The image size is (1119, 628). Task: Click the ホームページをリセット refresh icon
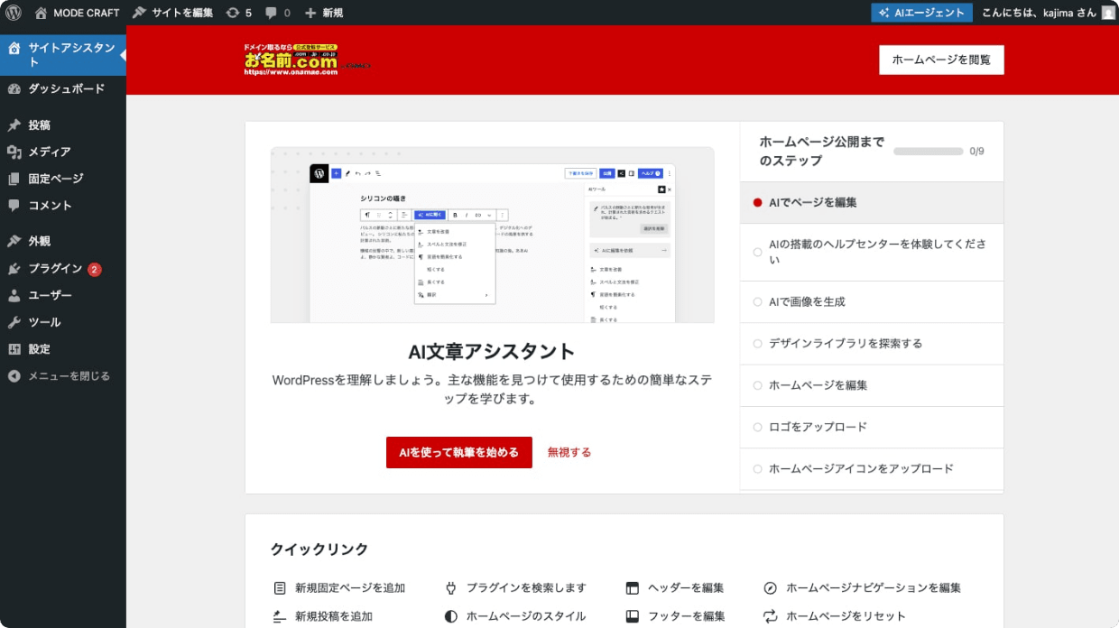coord(769,616)
